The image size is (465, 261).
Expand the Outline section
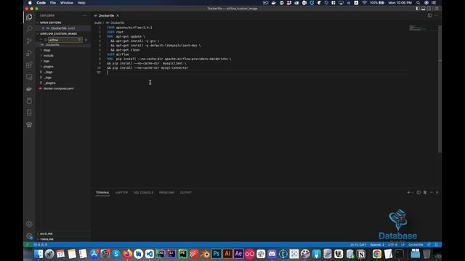pyautogui.click(x=46, y=233)
